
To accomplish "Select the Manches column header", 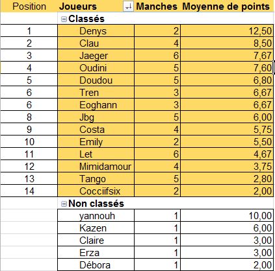I will click(x=157, y=6).
